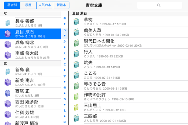Click the magnifier search icon

coord(159,5)
